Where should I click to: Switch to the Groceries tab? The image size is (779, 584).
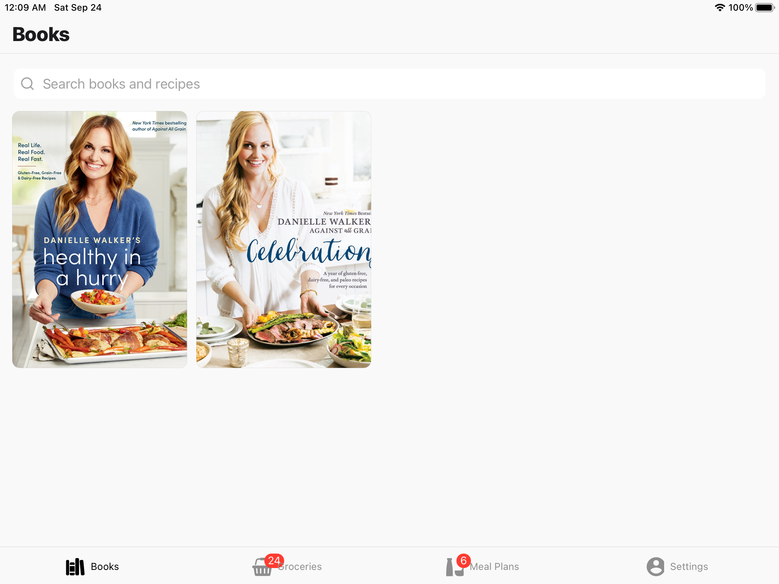[287, 567]
